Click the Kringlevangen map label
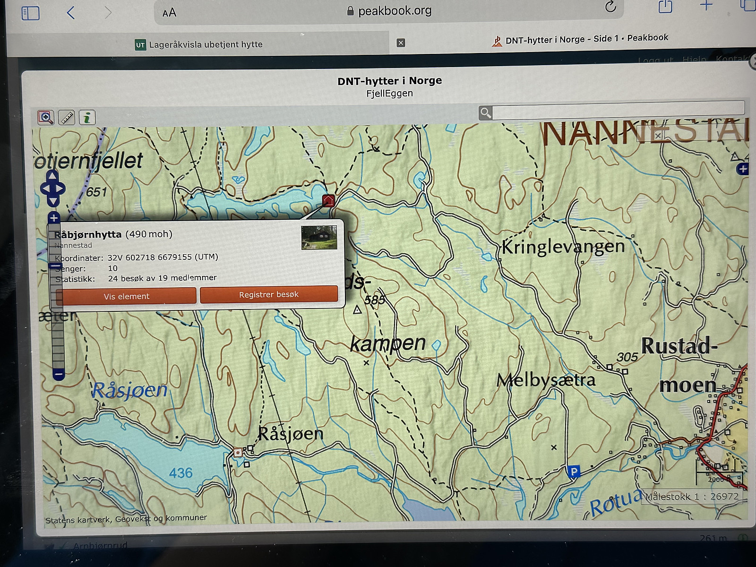The width and height of the screenshot is (756, 567). [563, 247]
